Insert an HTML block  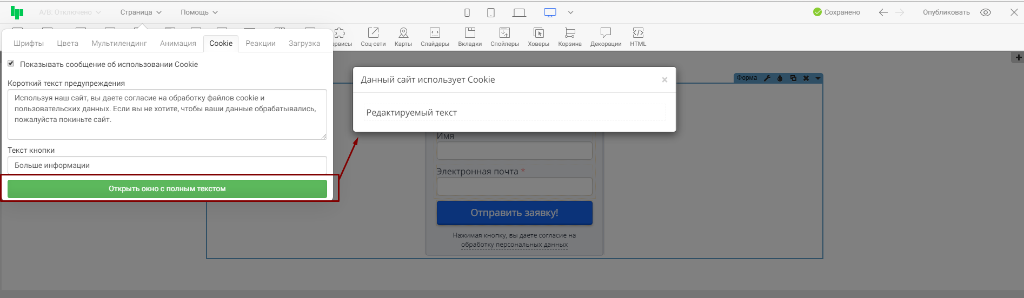638,37
